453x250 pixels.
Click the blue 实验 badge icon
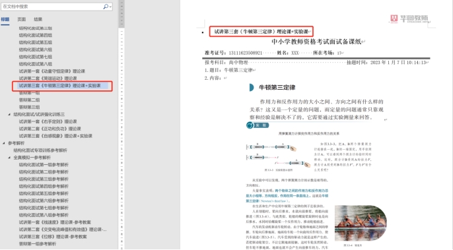[x=258, y=125]
